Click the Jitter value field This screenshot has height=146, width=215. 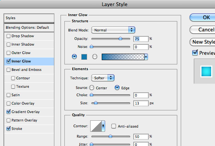(141, 144)
